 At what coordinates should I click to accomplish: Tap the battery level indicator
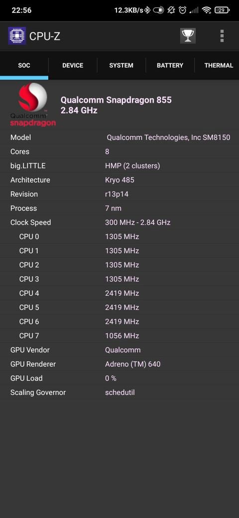coord(222,10)
